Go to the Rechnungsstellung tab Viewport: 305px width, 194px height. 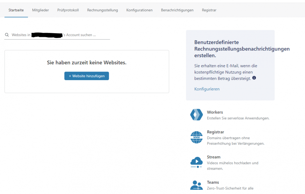102,10
